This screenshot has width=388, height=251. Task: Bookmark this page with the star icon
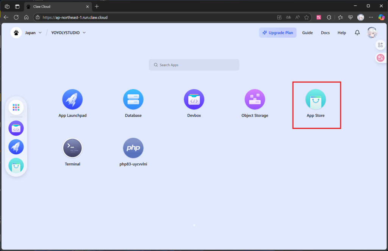pos(307,17)
